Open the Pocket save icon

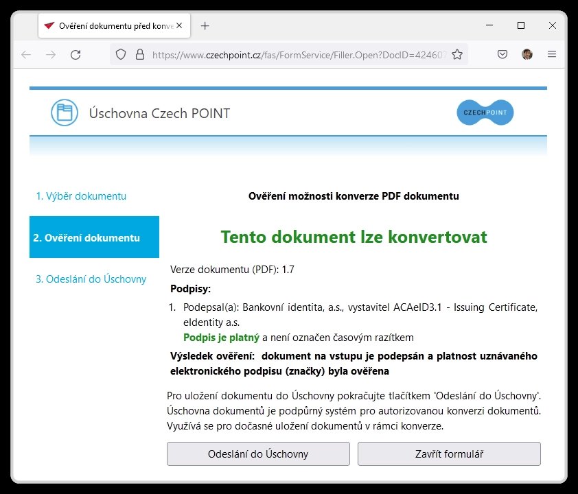502,54
